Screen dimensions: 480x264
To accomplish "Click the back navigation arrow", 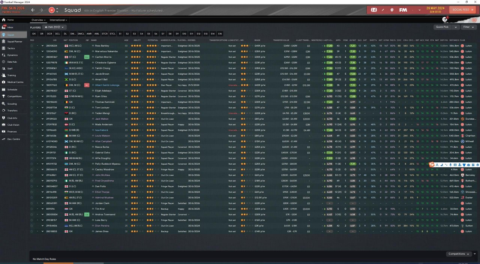I will [33, 10].
